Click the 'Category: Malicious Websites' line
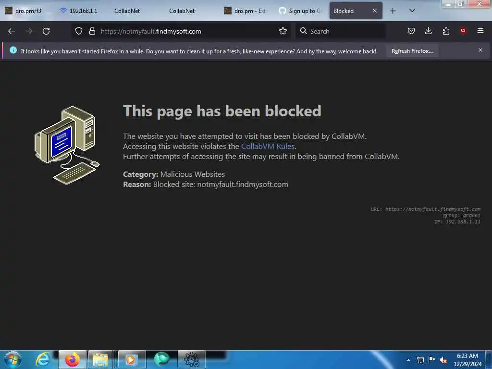The image size is (492, 369). point(174,174)
